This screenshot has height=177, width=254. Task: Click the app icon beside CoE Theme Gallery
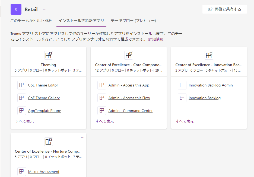(x=21, y=98)
